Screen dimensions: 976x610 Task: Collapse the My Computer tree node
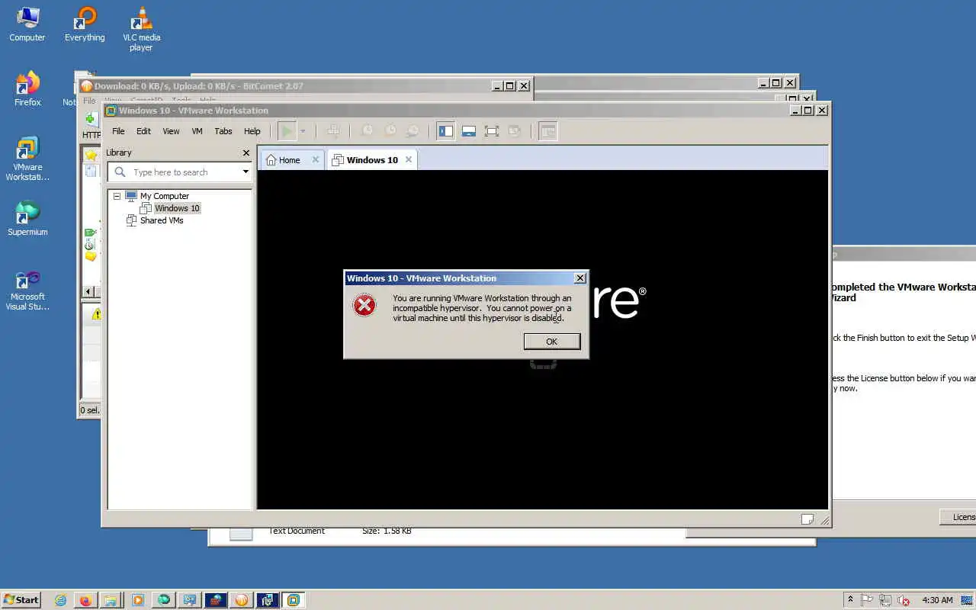click(x=117, y=196)
